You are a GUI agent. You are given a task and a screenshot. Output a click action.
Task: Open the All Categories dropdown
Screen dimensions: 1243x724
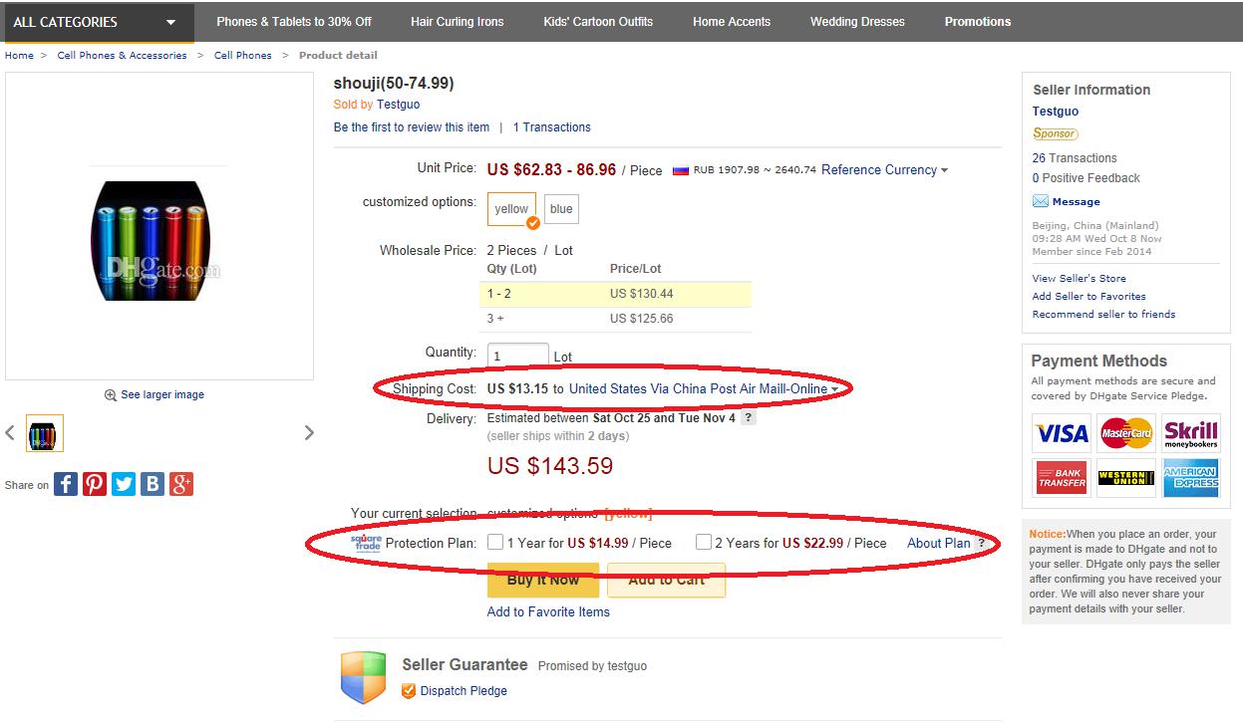[95, 21]
